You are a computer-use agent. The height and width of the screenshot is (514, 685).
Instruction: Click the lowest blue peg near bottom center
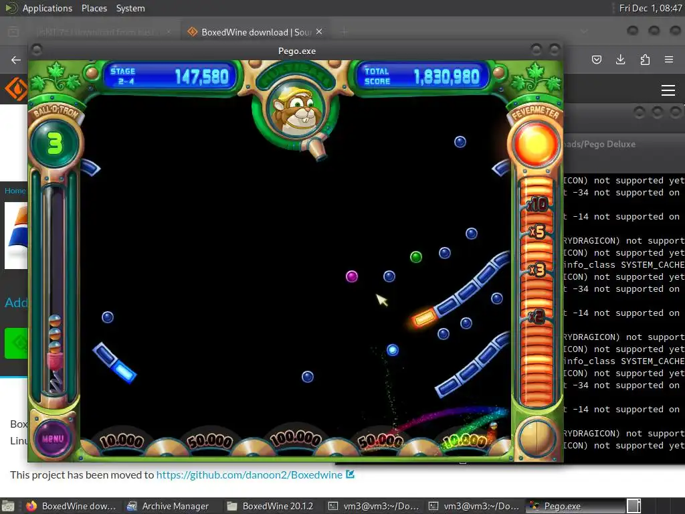coord(308,376)
